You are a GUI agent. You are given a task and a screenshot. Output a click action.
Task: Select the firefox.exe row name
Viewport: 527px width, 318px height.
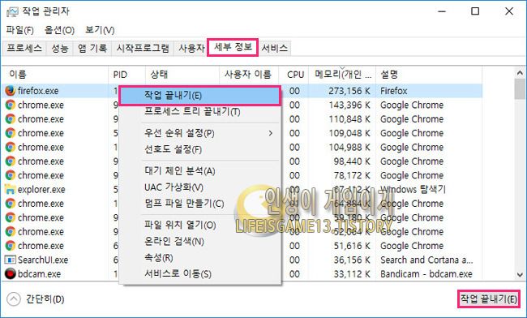(38, 91)
